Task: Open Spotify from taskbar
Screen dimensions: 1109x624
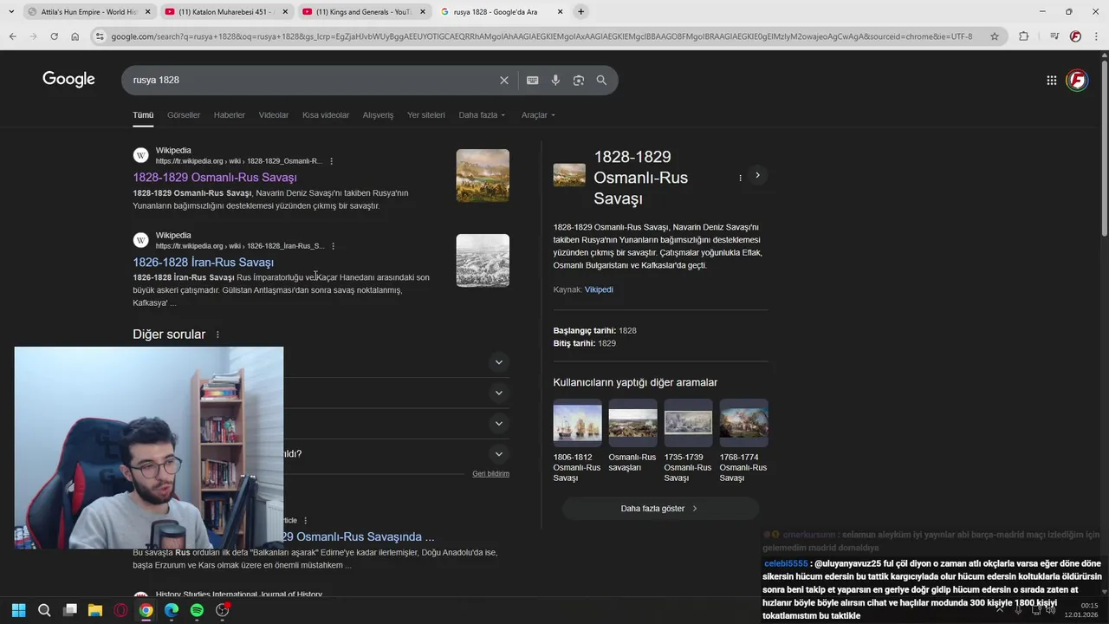Action: [197, 610]
